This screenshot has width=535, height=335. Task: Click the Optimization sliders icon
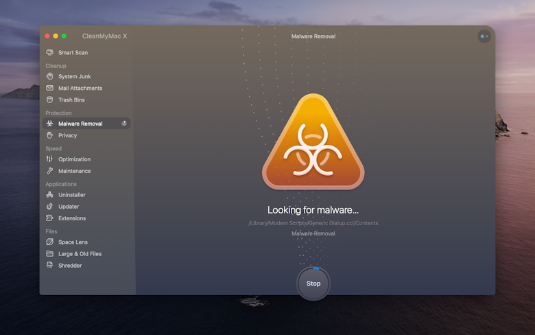pyautogui.click(x=50, y=159)
